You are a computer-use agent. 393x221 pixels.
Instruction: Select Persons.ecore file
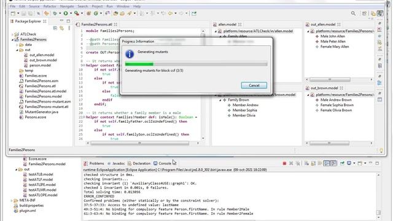tap(36, 117)
